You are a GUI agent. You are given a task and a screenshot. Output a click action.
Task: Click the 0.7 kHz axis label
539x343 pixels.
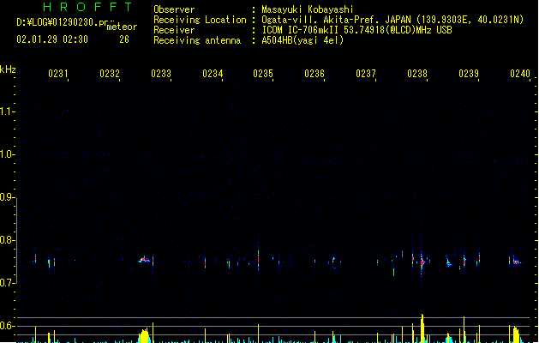[7, 283]
